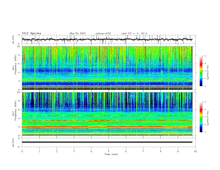The width and height of the screenshot is (220, 170).
Task: Click the "ch.1(V)" vertical axis label
Action: (x=13, y=39)
